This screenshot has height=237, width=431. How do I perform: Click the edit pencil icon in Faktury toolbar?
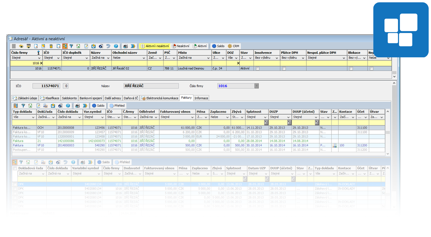(x=38, y=106)
